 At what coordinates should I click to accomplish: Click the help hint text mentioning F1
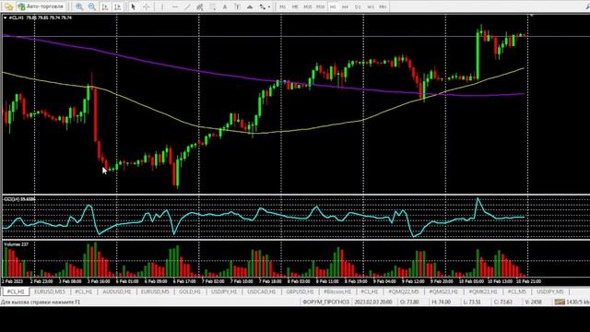tap(41, 302)
